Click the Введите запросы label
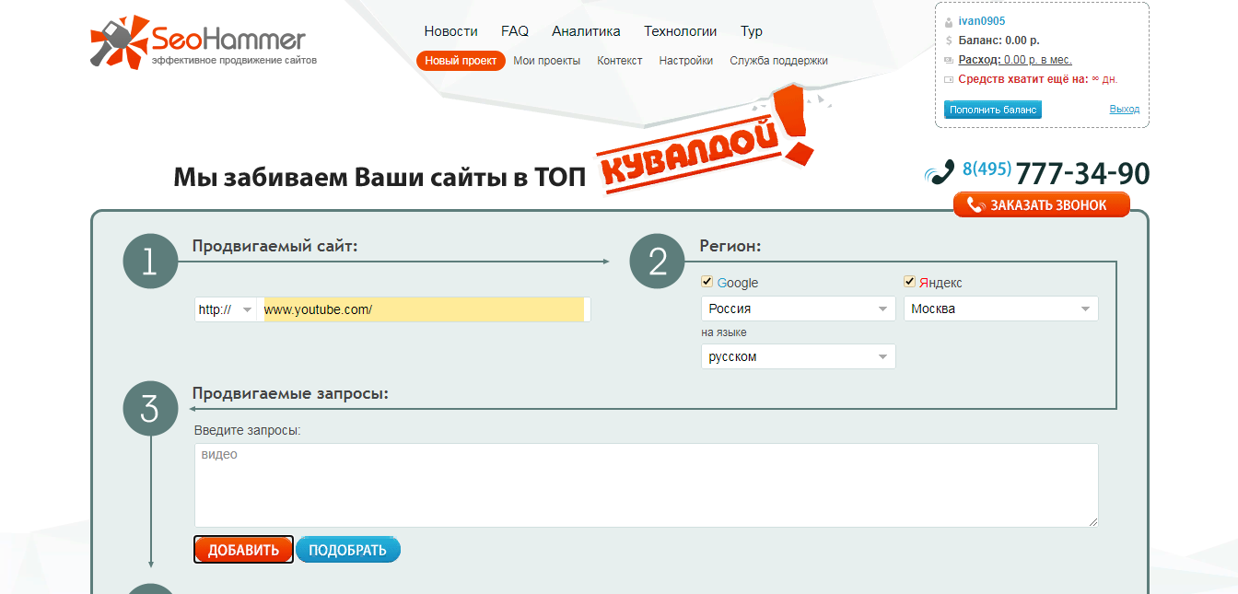Screen dimensions: 1238x594 click(248, 430)
